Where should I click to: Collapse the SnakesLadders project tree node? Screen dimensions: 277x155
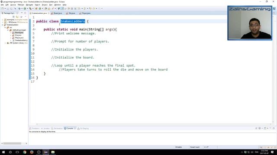[x=3, y=25]
